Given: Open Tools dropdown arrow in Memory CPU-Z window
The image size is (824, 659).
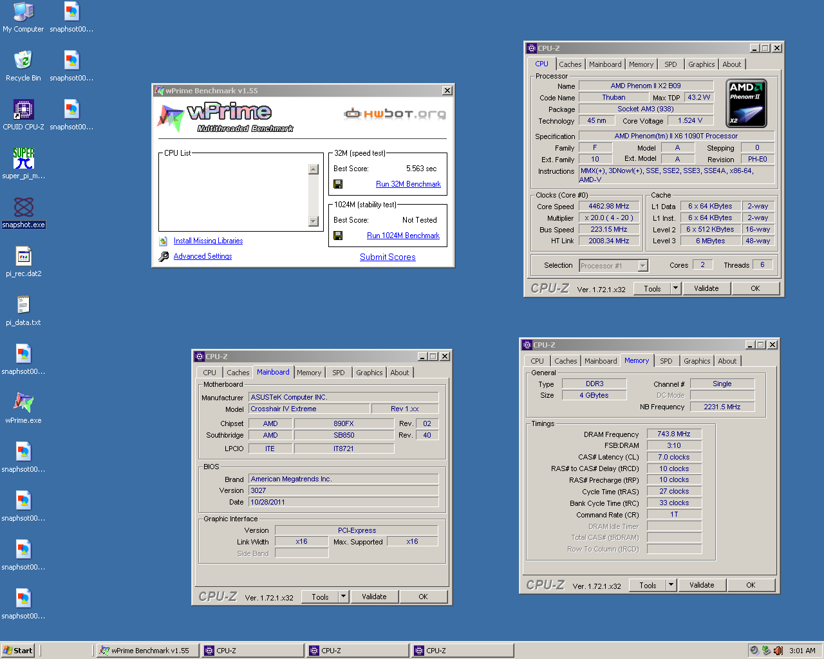Looking at the screenshot, I should (x=671, y=585).
